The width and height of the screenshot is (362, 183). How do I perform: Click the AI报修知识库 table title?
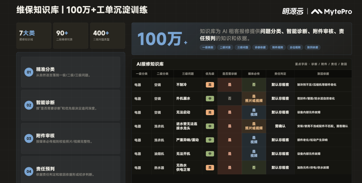(x=150, y=64)
